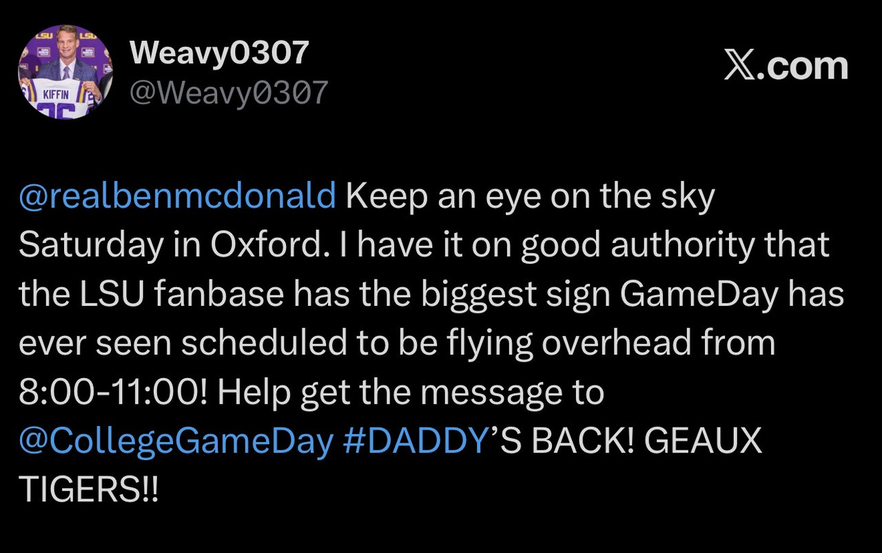Click the "'S BACK!" text after the hashtag

[x=562, y=441]
